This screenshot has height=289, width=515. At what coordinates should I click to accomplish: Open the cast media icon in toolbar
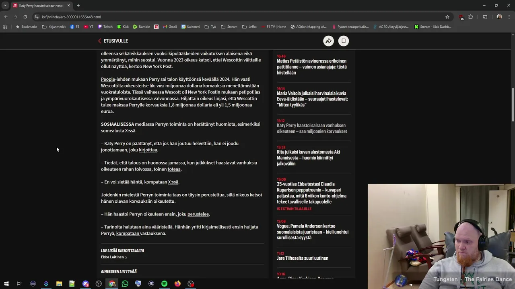pyautogui.click(x=485, y=17)
